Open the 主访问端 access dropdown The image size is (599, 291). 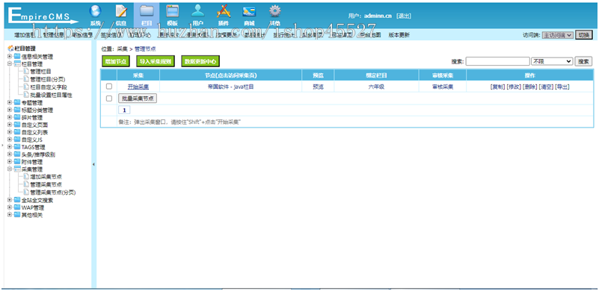point(557,35)
